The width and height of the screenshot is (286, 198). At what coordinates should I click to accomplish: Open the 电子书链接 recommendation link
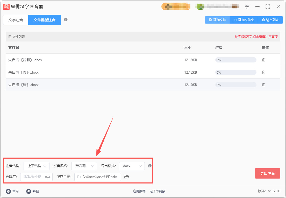point(158,191)
